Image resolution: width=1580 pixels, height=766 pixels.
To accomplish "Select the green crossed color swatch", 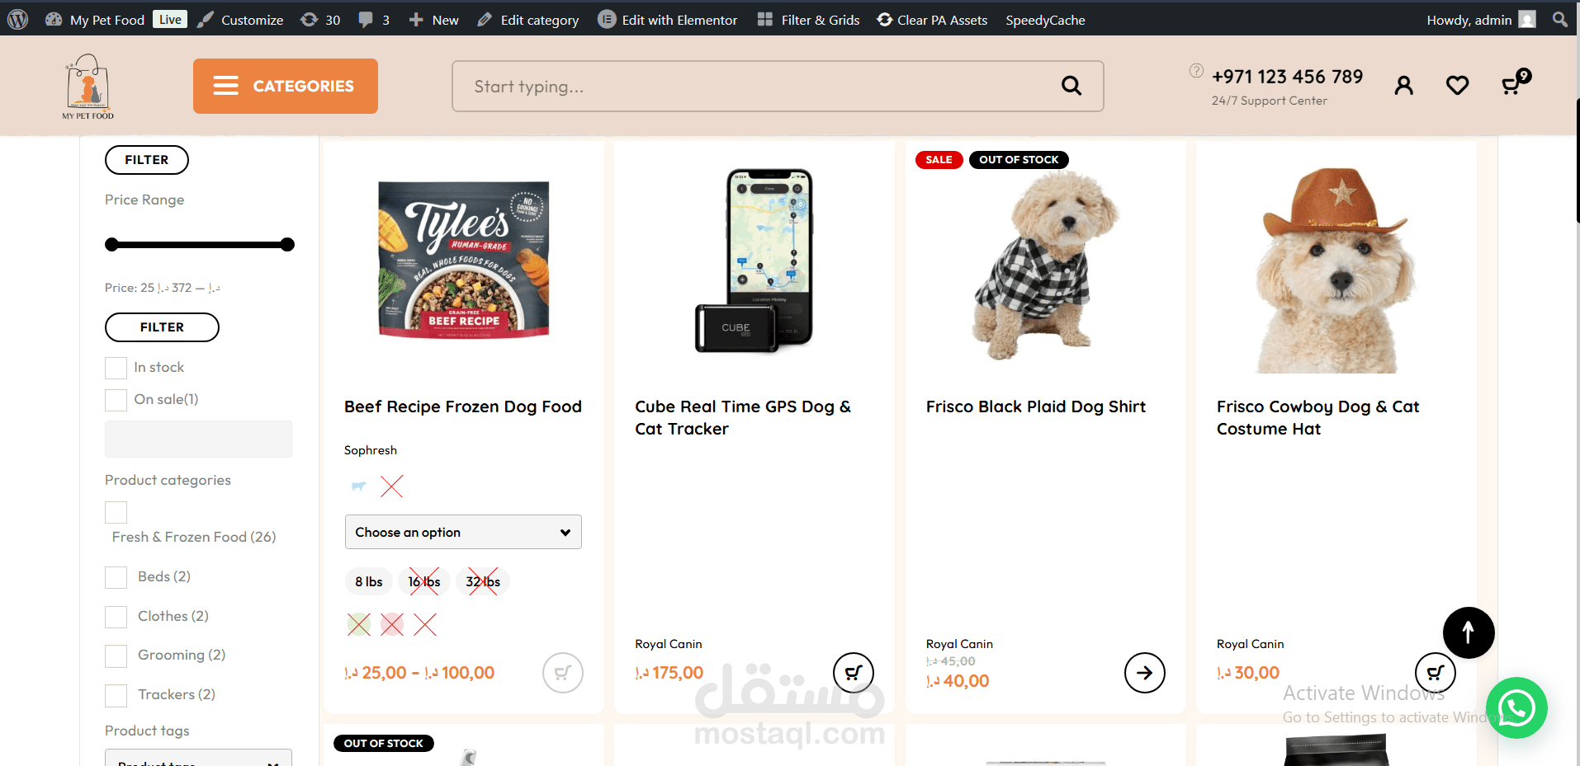I will point(359,624).
